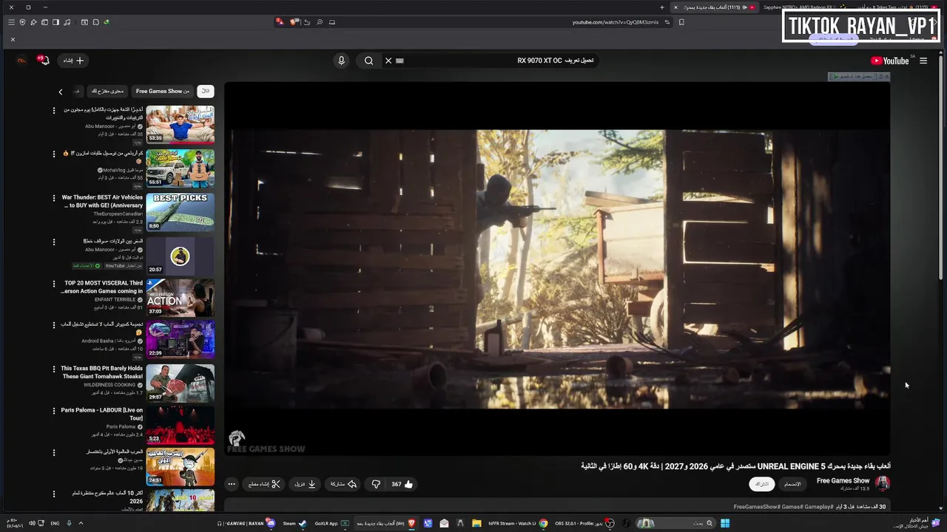
Task: Open options menu for War Thunder video
Action: point(53,198)
